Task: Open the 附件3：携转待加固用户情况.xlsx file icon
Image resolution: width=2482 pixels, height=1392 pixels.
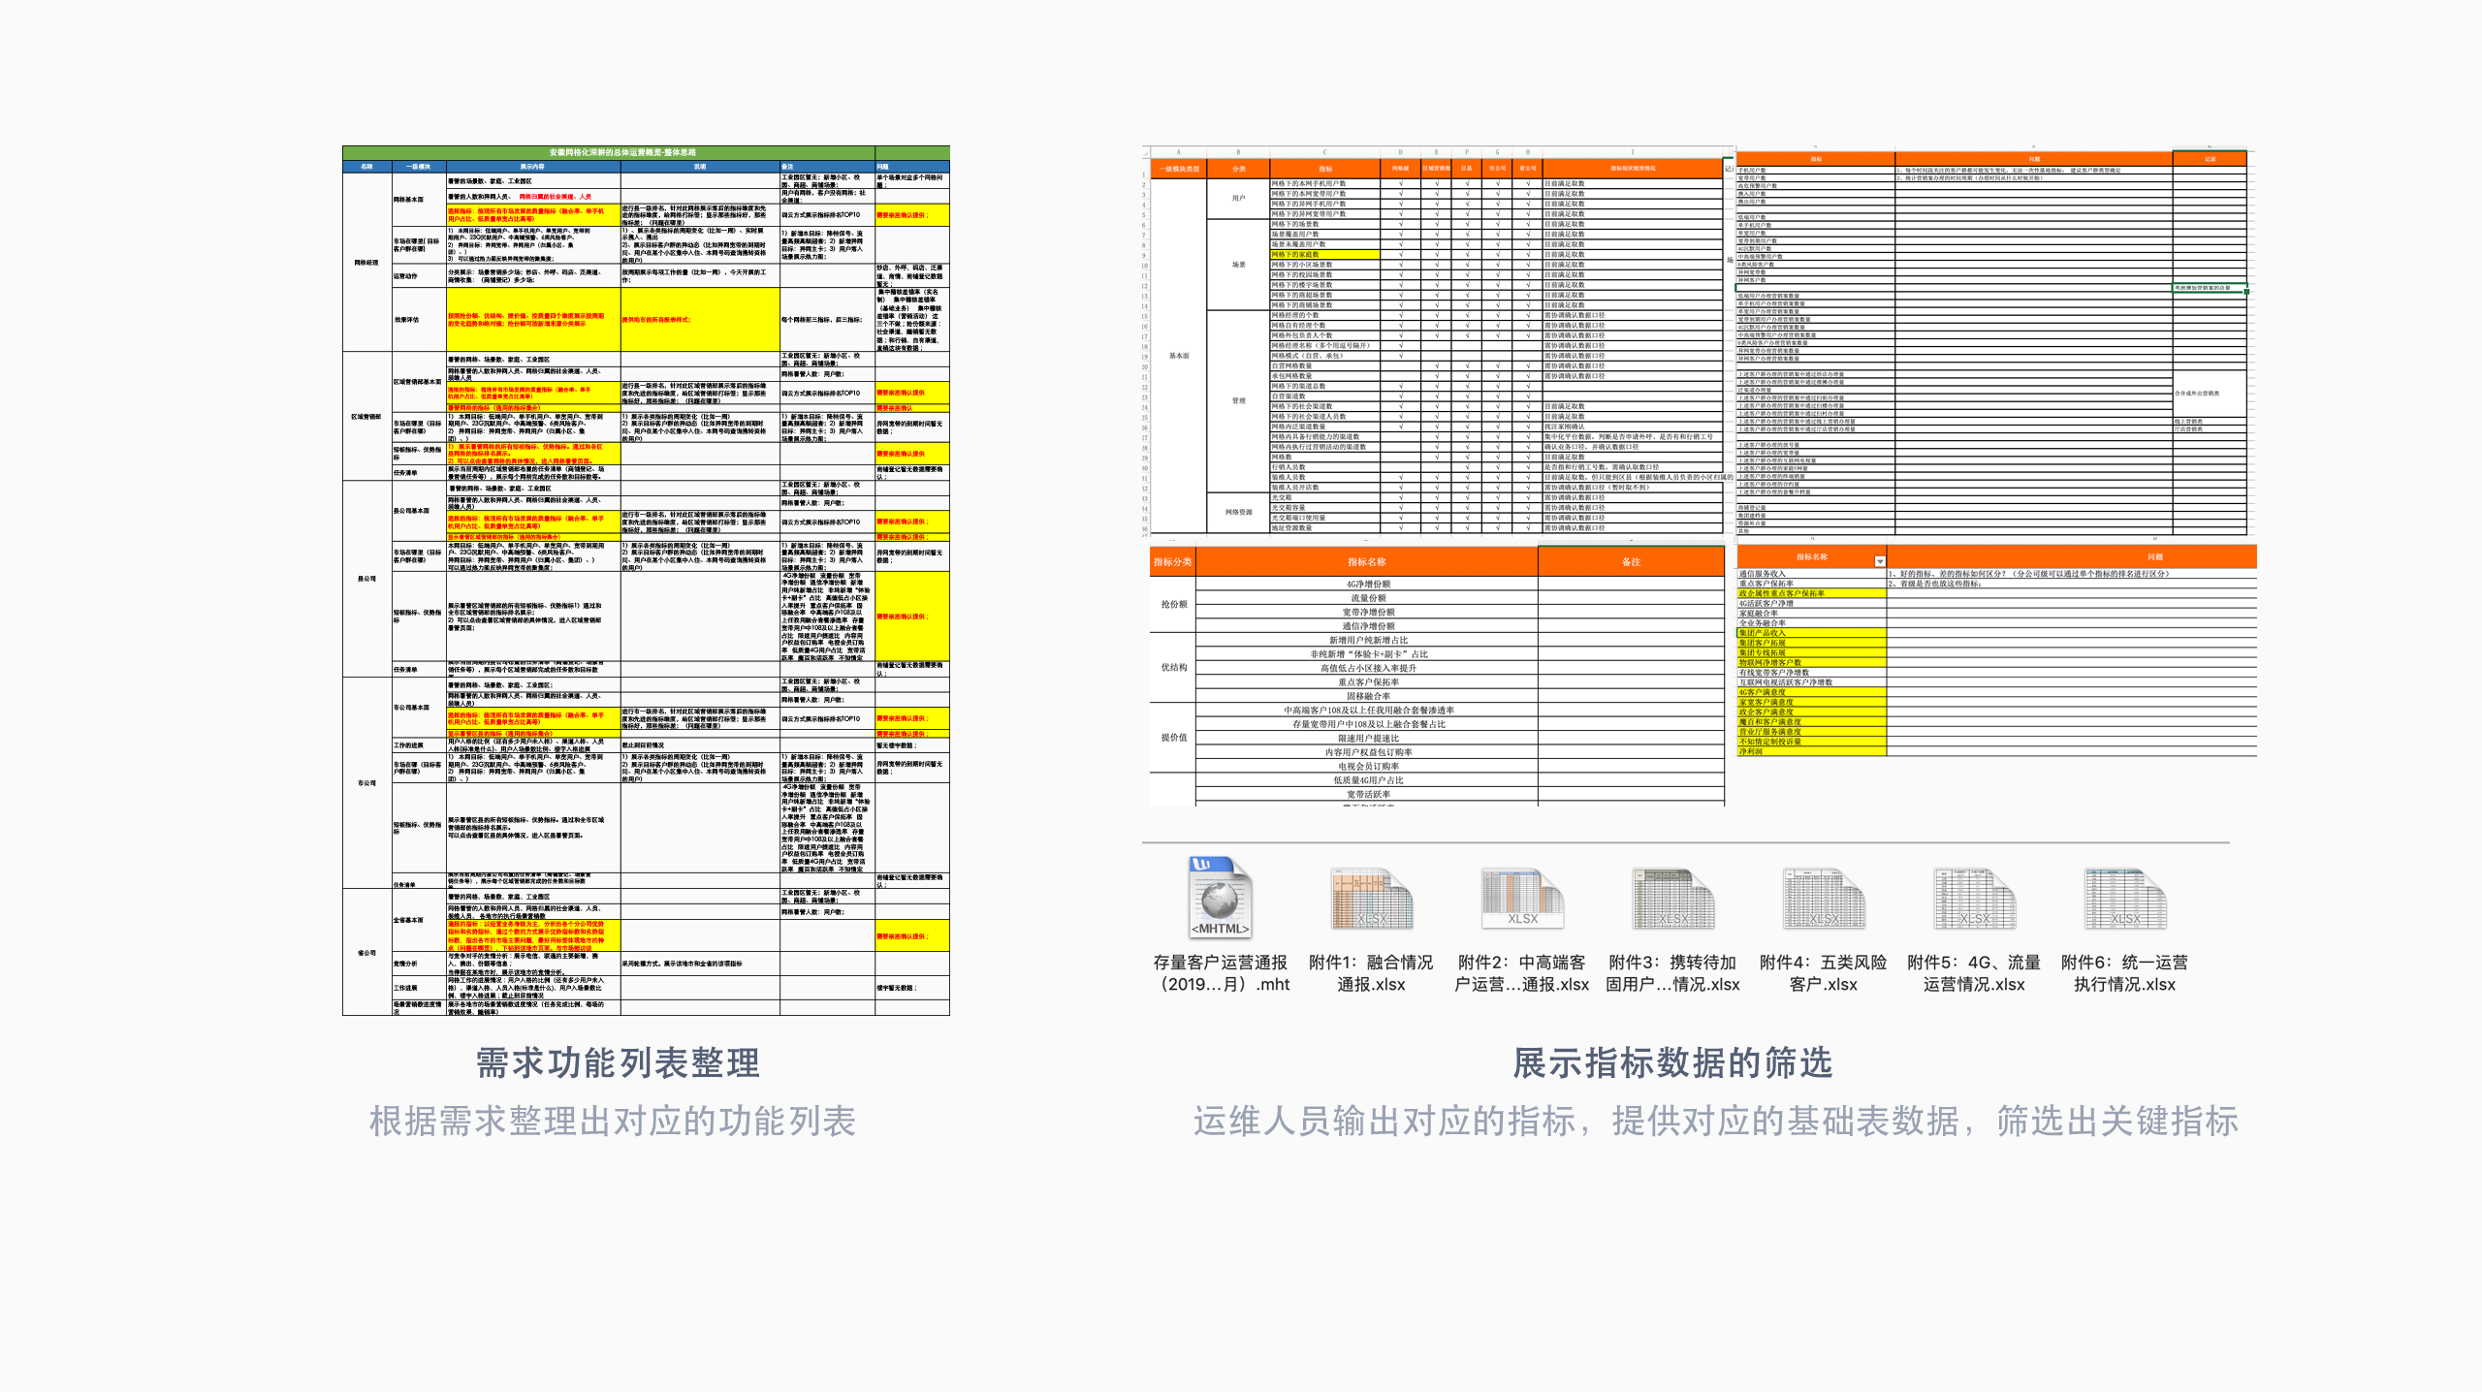Action: [x=1672, y=899]
